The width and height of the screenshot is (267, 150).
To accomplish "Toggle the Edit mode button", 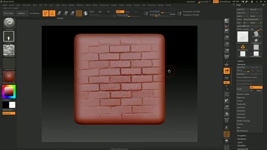I will coord(45,13).
